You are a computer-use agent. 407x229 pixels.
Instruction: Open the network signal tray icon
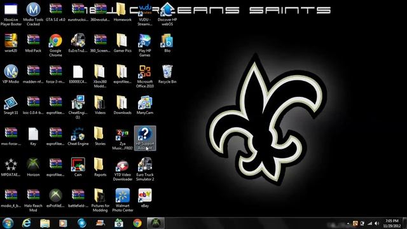(369, 223)
